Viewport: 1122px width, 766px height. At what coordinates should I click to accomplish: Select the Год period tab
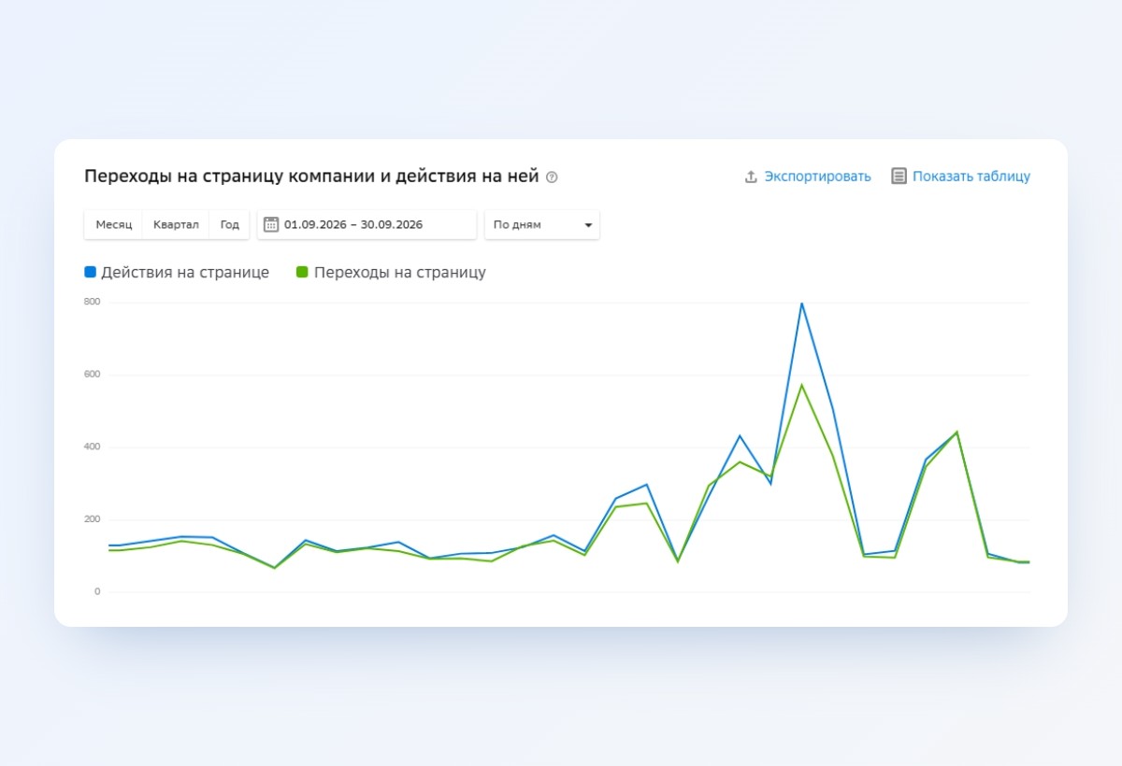tap(230, 224)
